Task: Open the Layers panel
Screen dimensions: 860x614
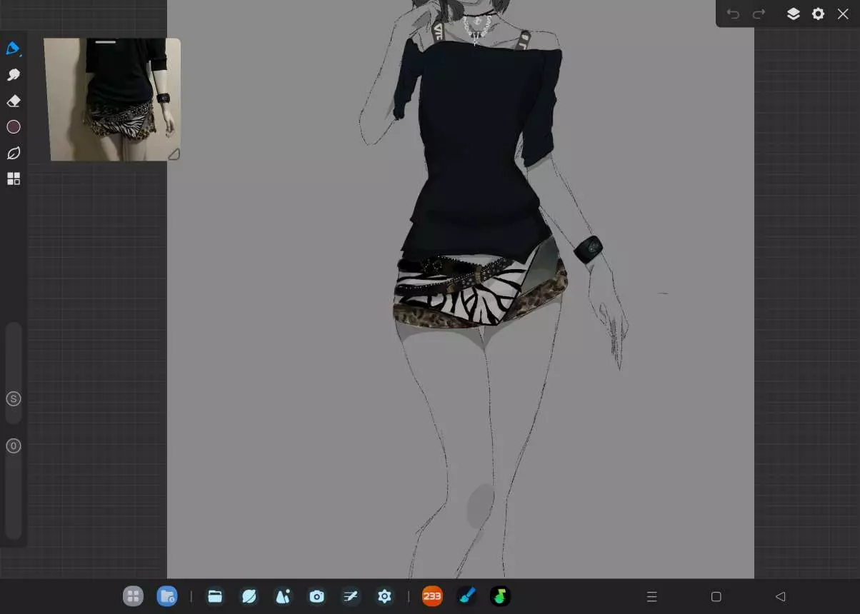Action: 793,14
